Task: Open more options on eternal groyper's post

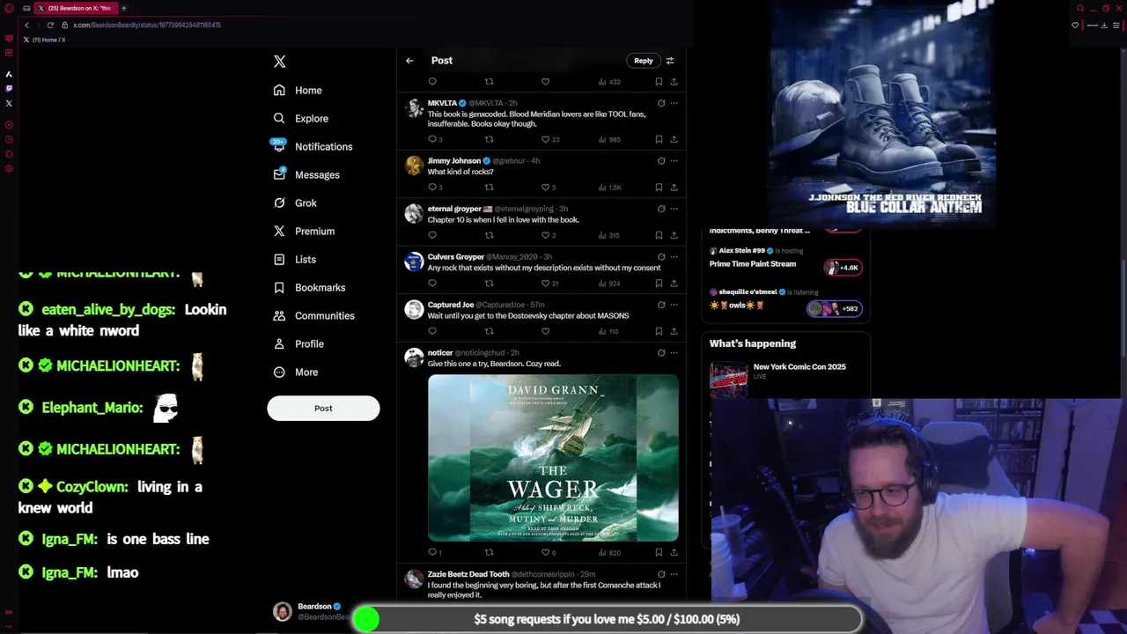Action: coord(674,209)
